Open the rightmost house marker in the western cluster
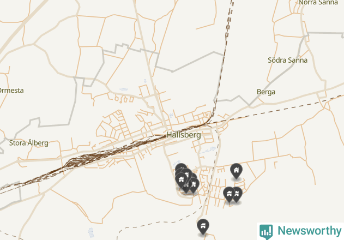Screen dimensions: 344x240 (195, 185)
